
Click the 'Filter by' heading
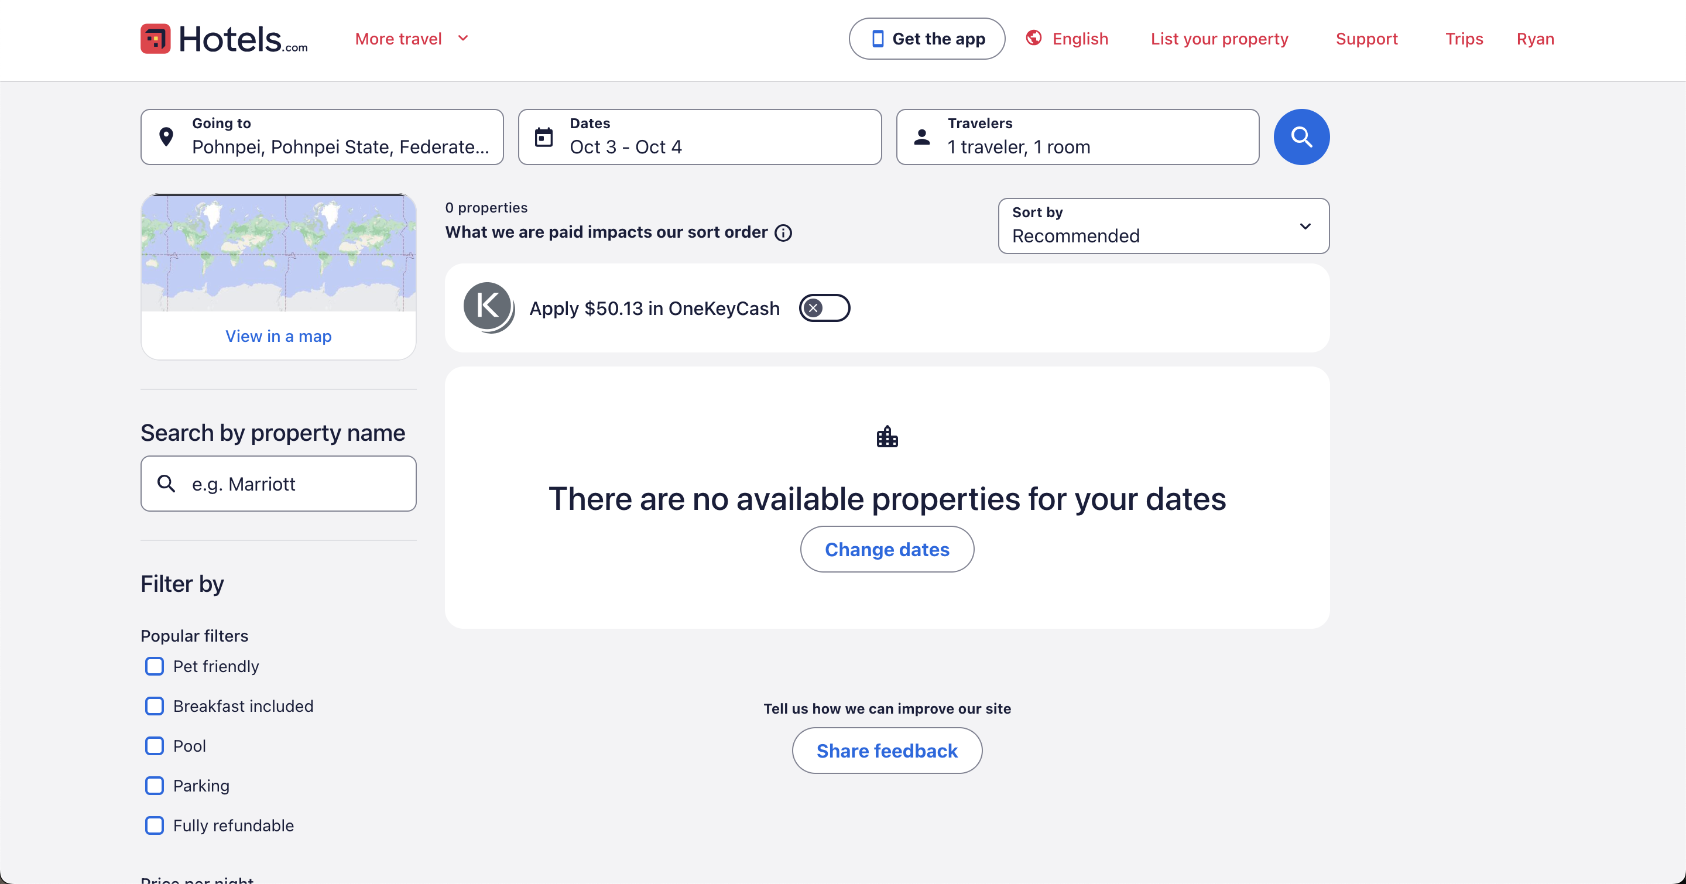(182, 583)
